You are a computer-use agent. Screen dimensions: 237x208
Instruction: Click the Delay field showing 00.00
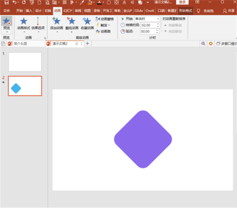tap(145, 31)
